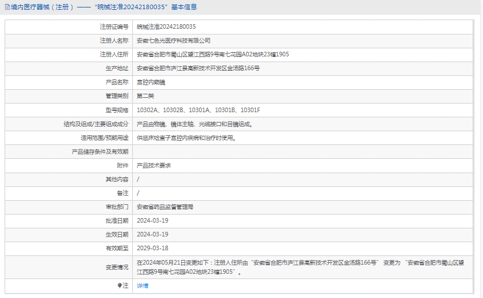Open the 详情 details link
Viewport: 483px width, 298px height.
pos(143,286)
